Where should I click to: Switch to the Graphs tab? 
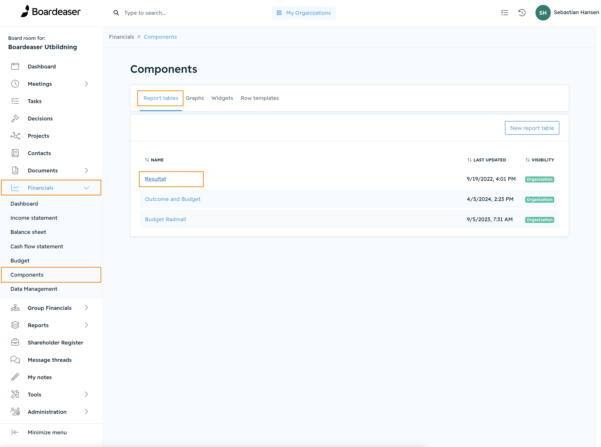tap(195, 98)
